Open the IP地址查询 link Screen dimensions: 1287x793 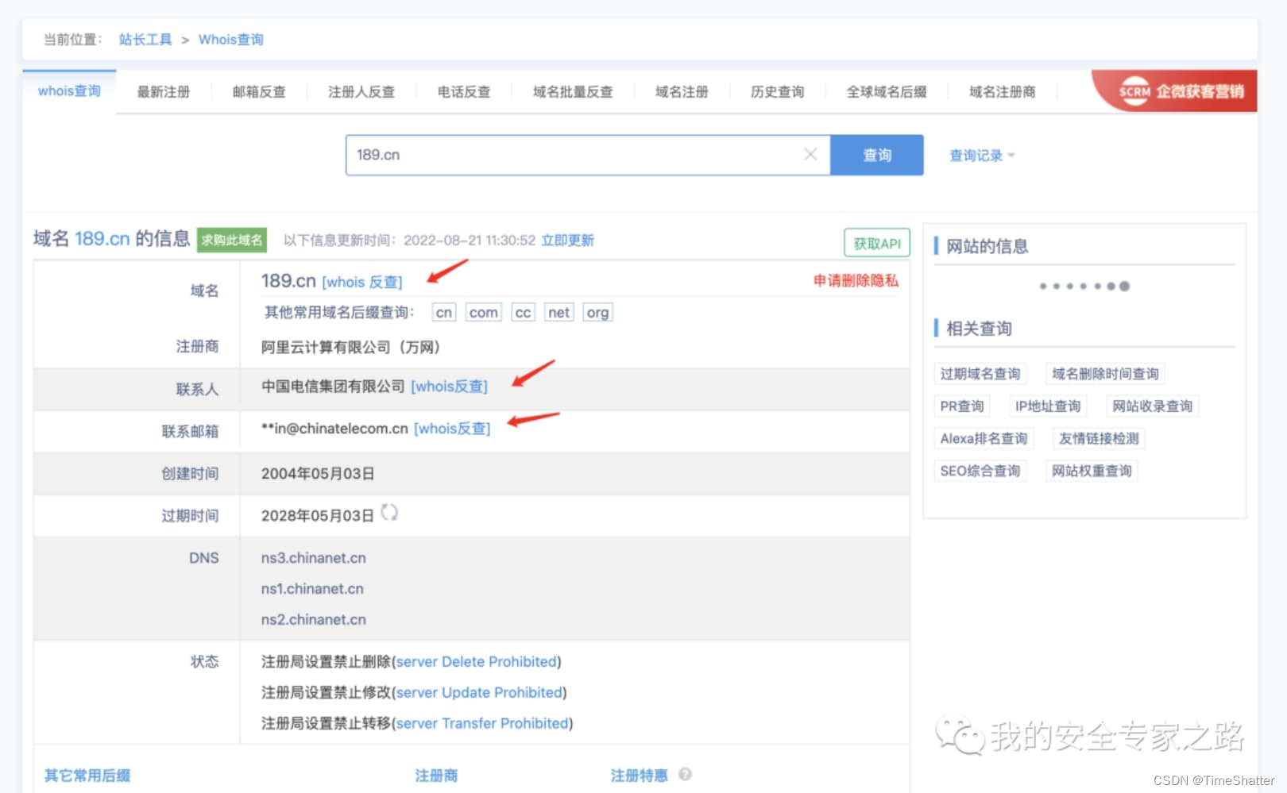(1048, 406)
